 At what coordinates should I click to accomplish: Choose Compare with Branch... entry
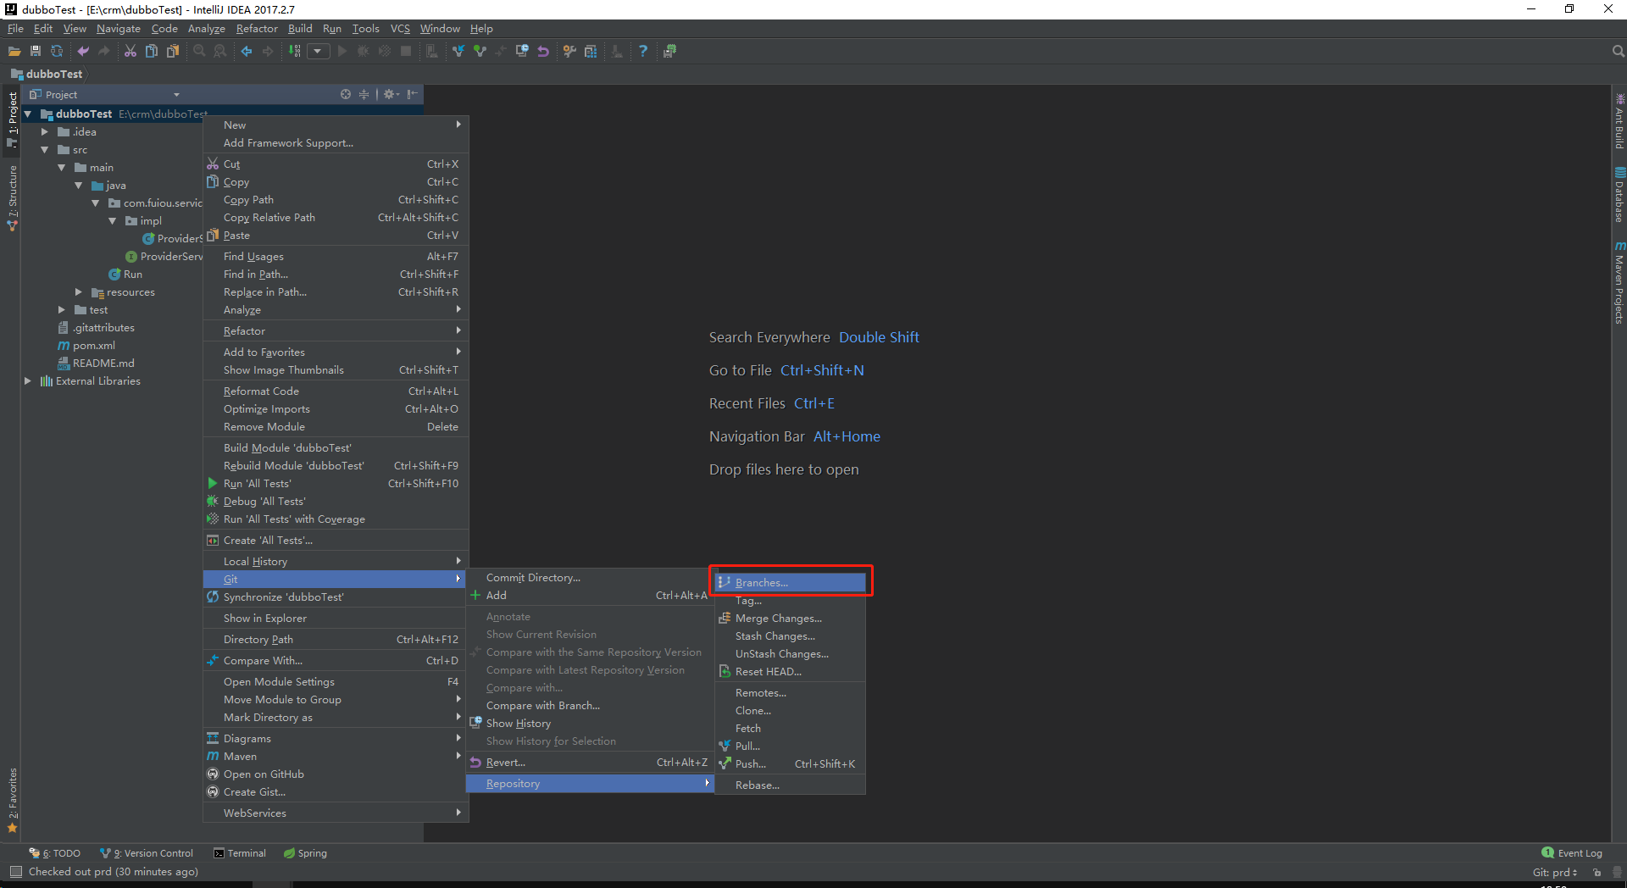pyautogui.click(x=590, y=706)
